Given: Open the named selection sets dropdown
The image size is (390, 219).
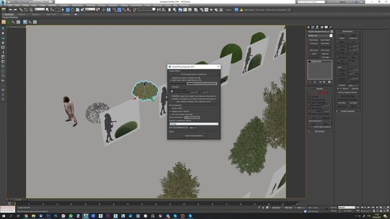Looking at the screenshot, I should click(x=146, y=9).
